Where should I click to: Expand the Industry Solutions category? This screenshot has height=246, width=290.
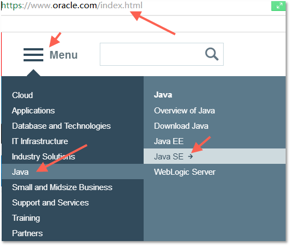click(x=43, y=157)
